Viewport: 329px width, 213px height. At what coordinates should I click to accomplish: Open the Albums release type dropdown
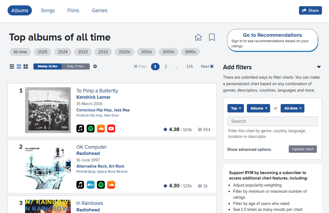click(x=258, y=108)
